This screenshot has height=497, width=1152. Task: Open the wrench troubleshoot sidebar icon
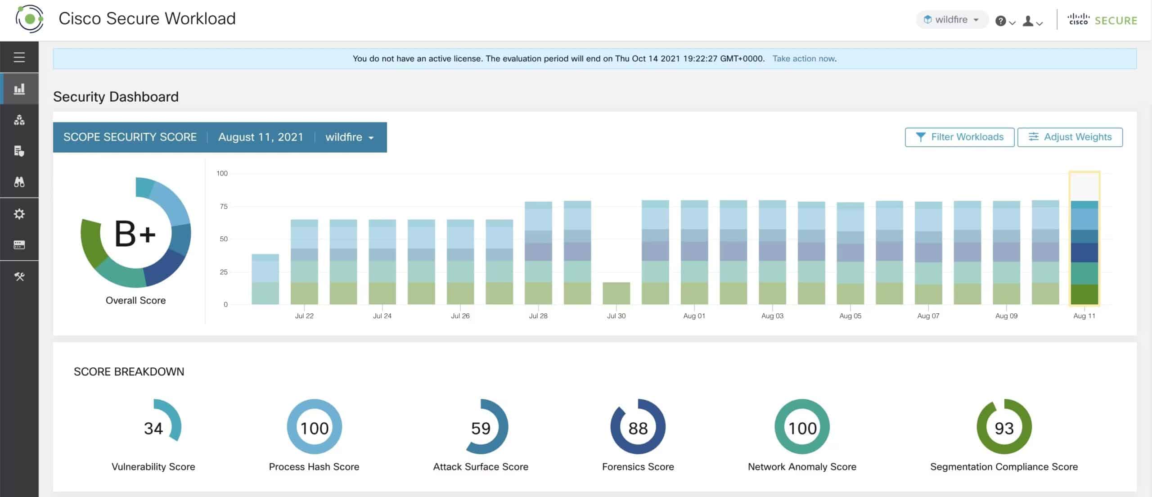point(19,276)
